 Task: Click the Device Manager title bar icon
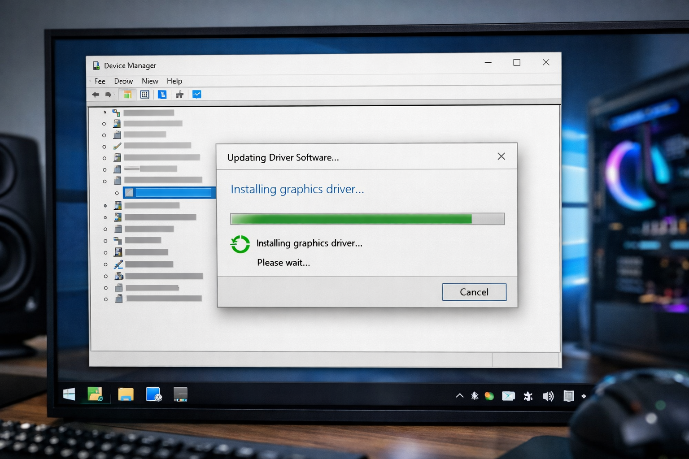[96, 65]
